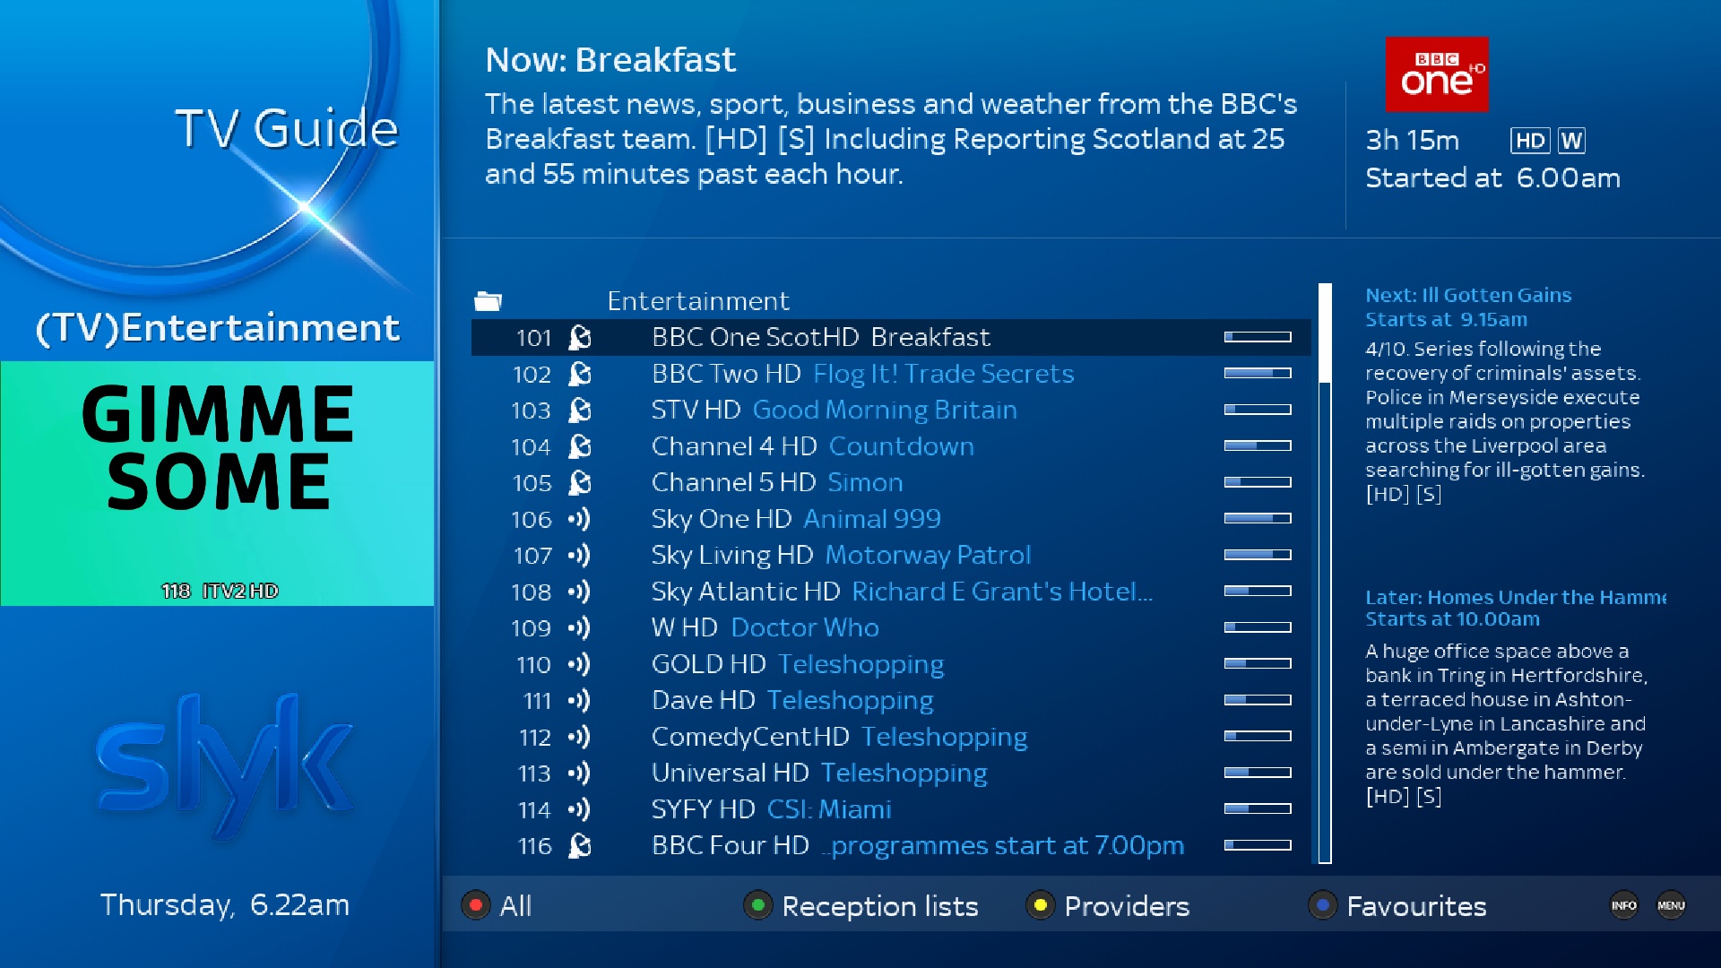Click the satellite dish icon beside Channel 4 HD

(580, 446)
